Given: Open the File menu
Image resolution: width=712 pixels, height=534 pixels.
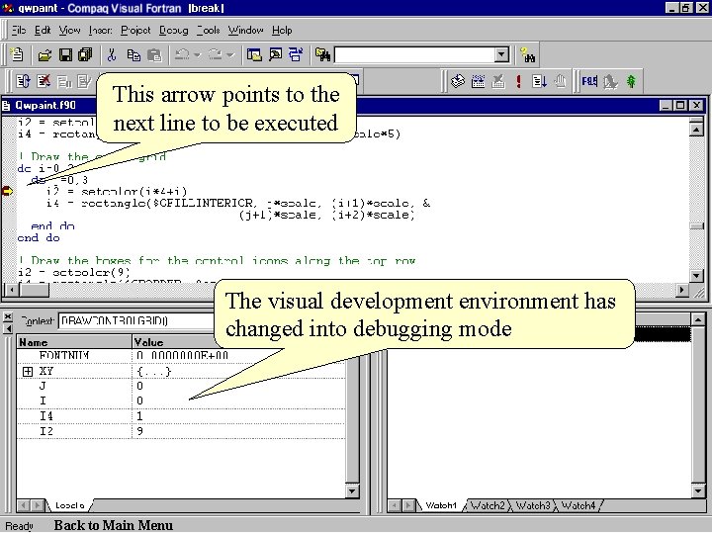Looking at the screenshot, I should (19, 31).
